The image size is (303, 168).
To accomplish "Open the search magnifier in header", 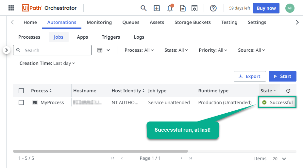I will point(143,8).
